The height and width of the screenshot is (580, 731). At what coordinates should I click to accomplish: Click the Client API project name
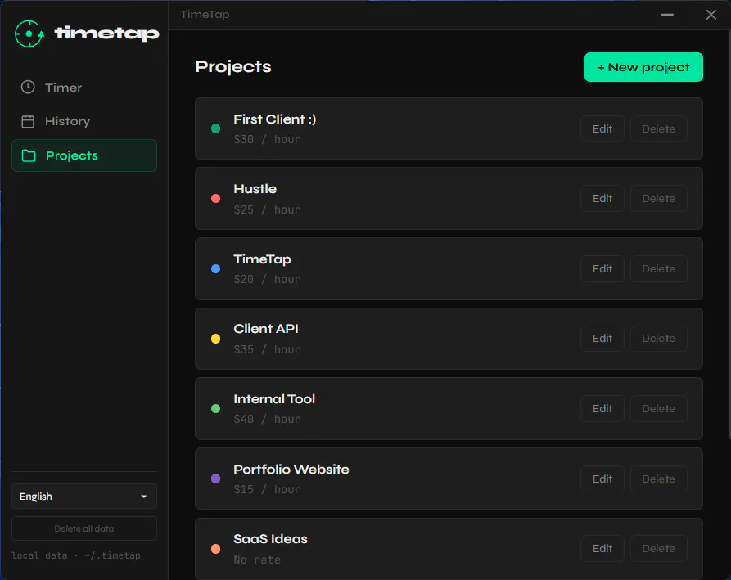click(266, 329)
